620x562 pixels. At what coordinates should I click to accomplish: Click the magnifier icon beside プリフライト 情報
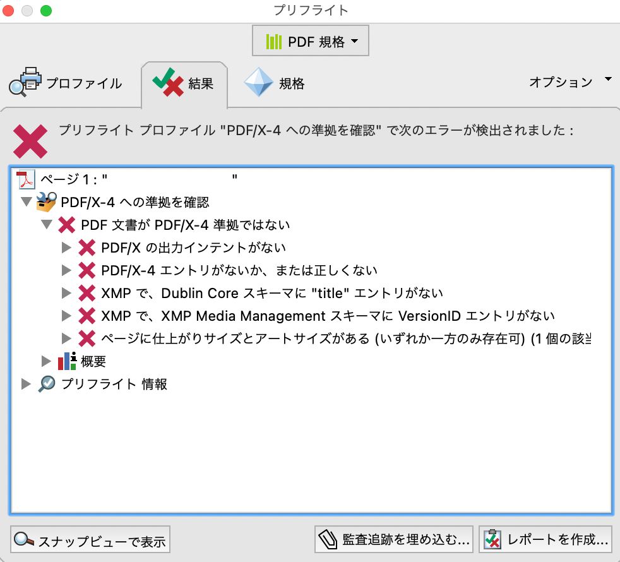pos(47,384)
